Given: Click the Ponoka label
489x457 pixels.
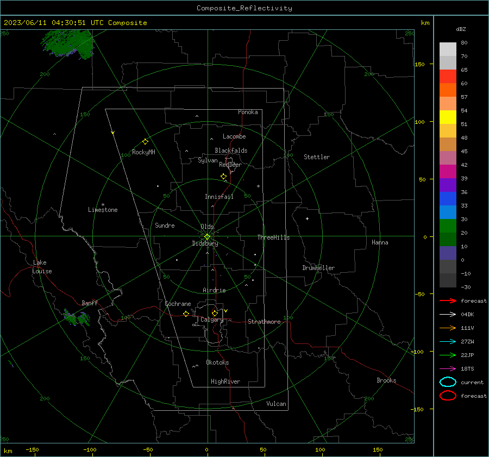Looking at the screenshot, I should [x=248, y=112].
